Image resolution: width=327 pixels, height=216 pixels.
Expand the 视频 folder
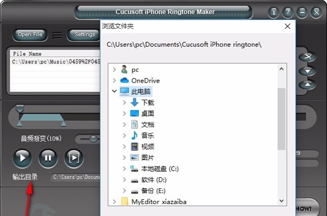[x=124, y=147]
